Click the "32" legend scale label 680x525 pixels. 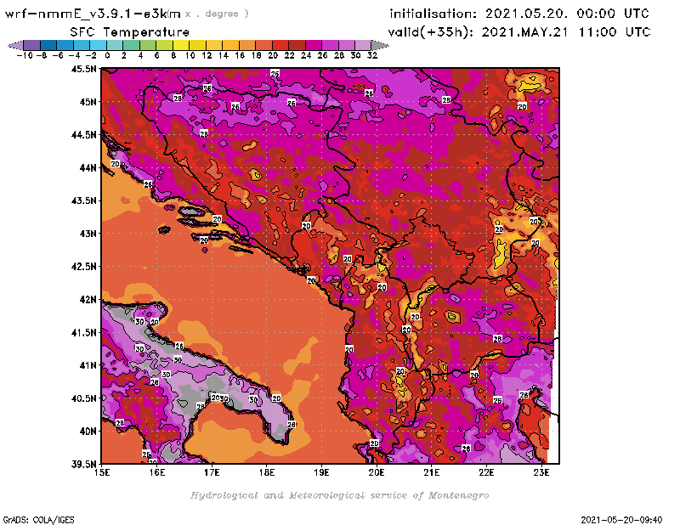point(372,55)
